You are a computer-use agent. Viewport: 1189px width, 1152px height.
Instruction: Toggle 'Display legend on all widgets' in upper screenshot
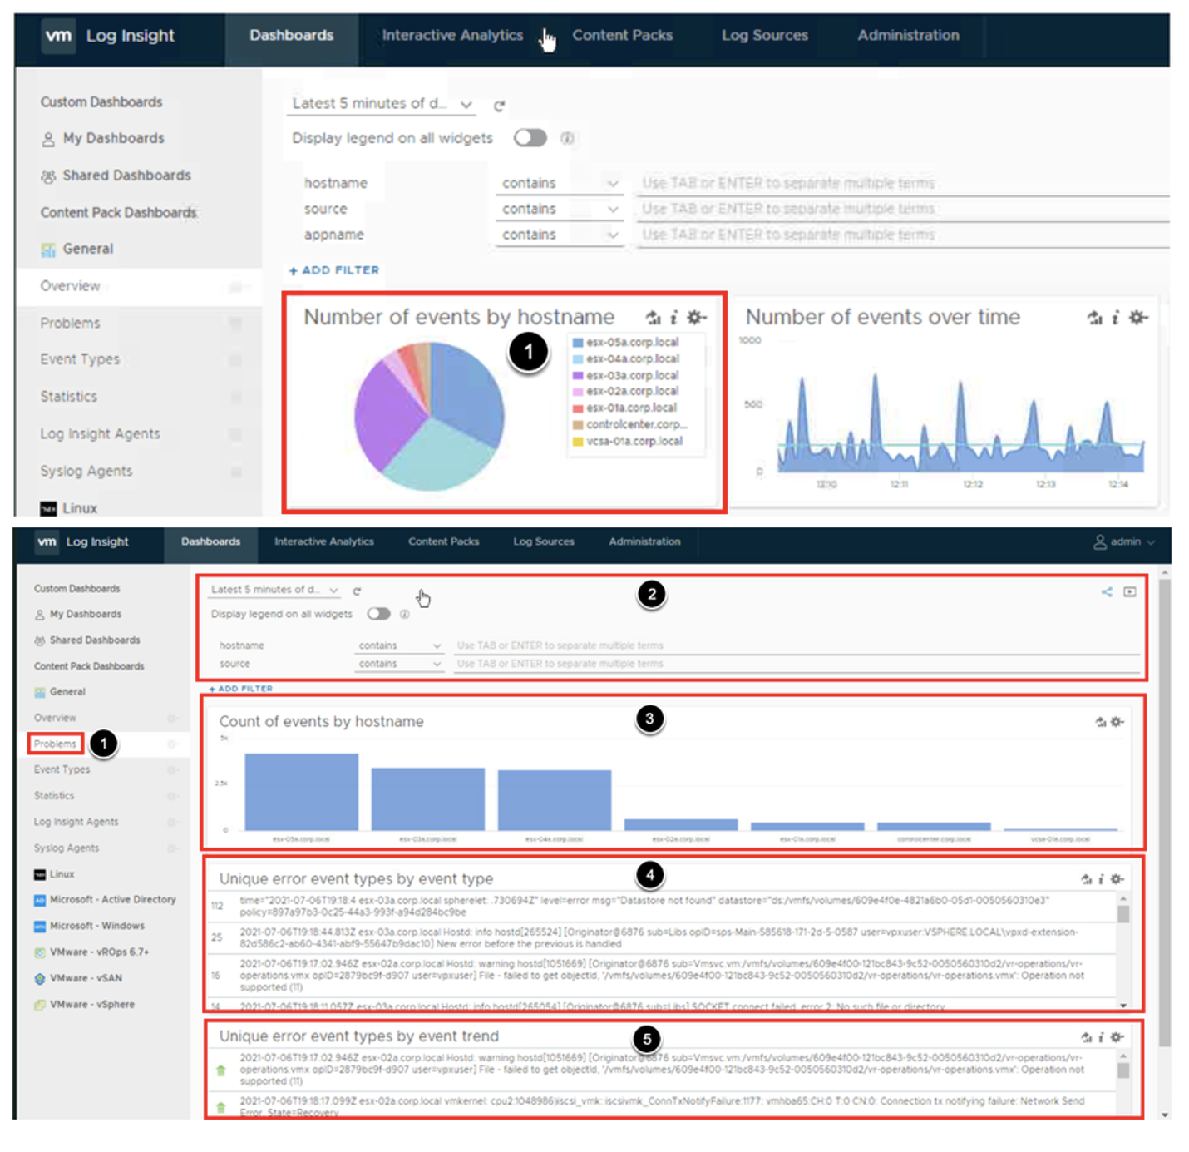530,138
